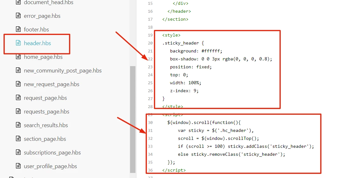Click file icon beside subscriptions_page.hbs
Viewport: 338px width, 178px height.
click(x=18, y=152)
